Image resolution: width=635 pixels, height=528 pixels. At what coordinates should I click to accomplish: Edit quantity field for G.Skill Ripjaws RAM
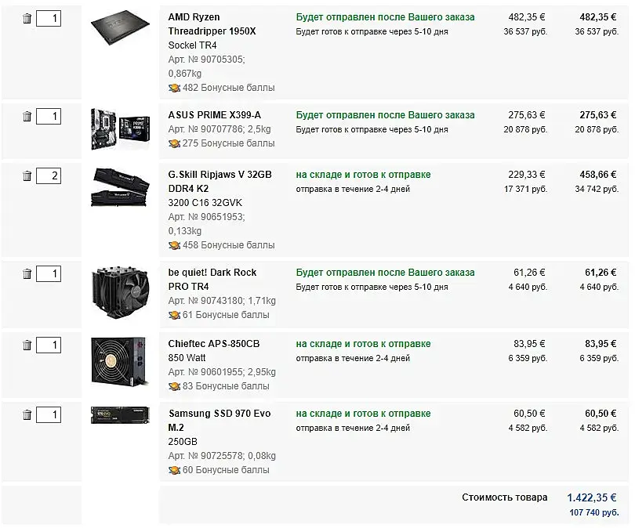point(49,176)
